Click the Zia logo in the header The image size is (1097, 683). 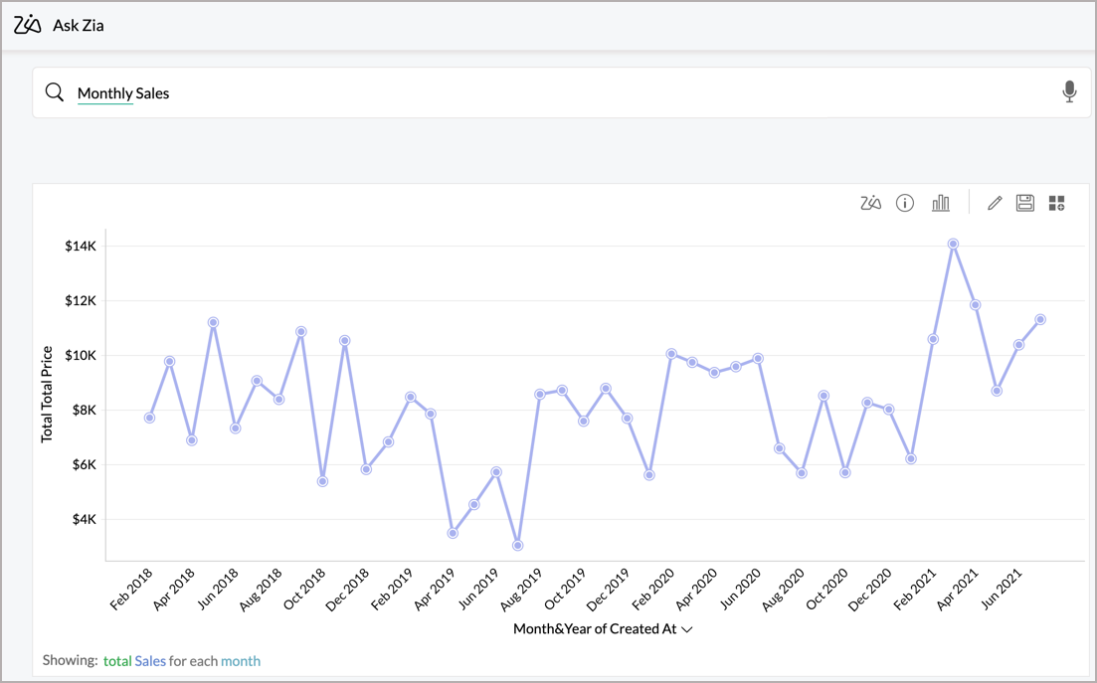[x=27, y=25]
